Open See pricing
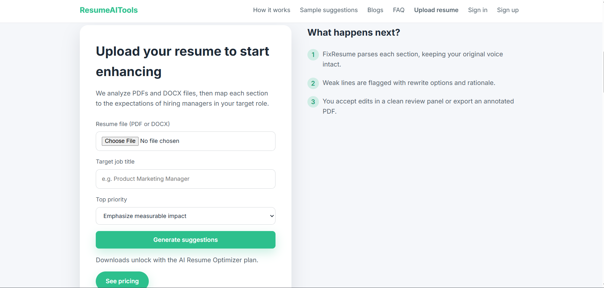The width and height of the screenshot is (604, 288). (122, 281)
